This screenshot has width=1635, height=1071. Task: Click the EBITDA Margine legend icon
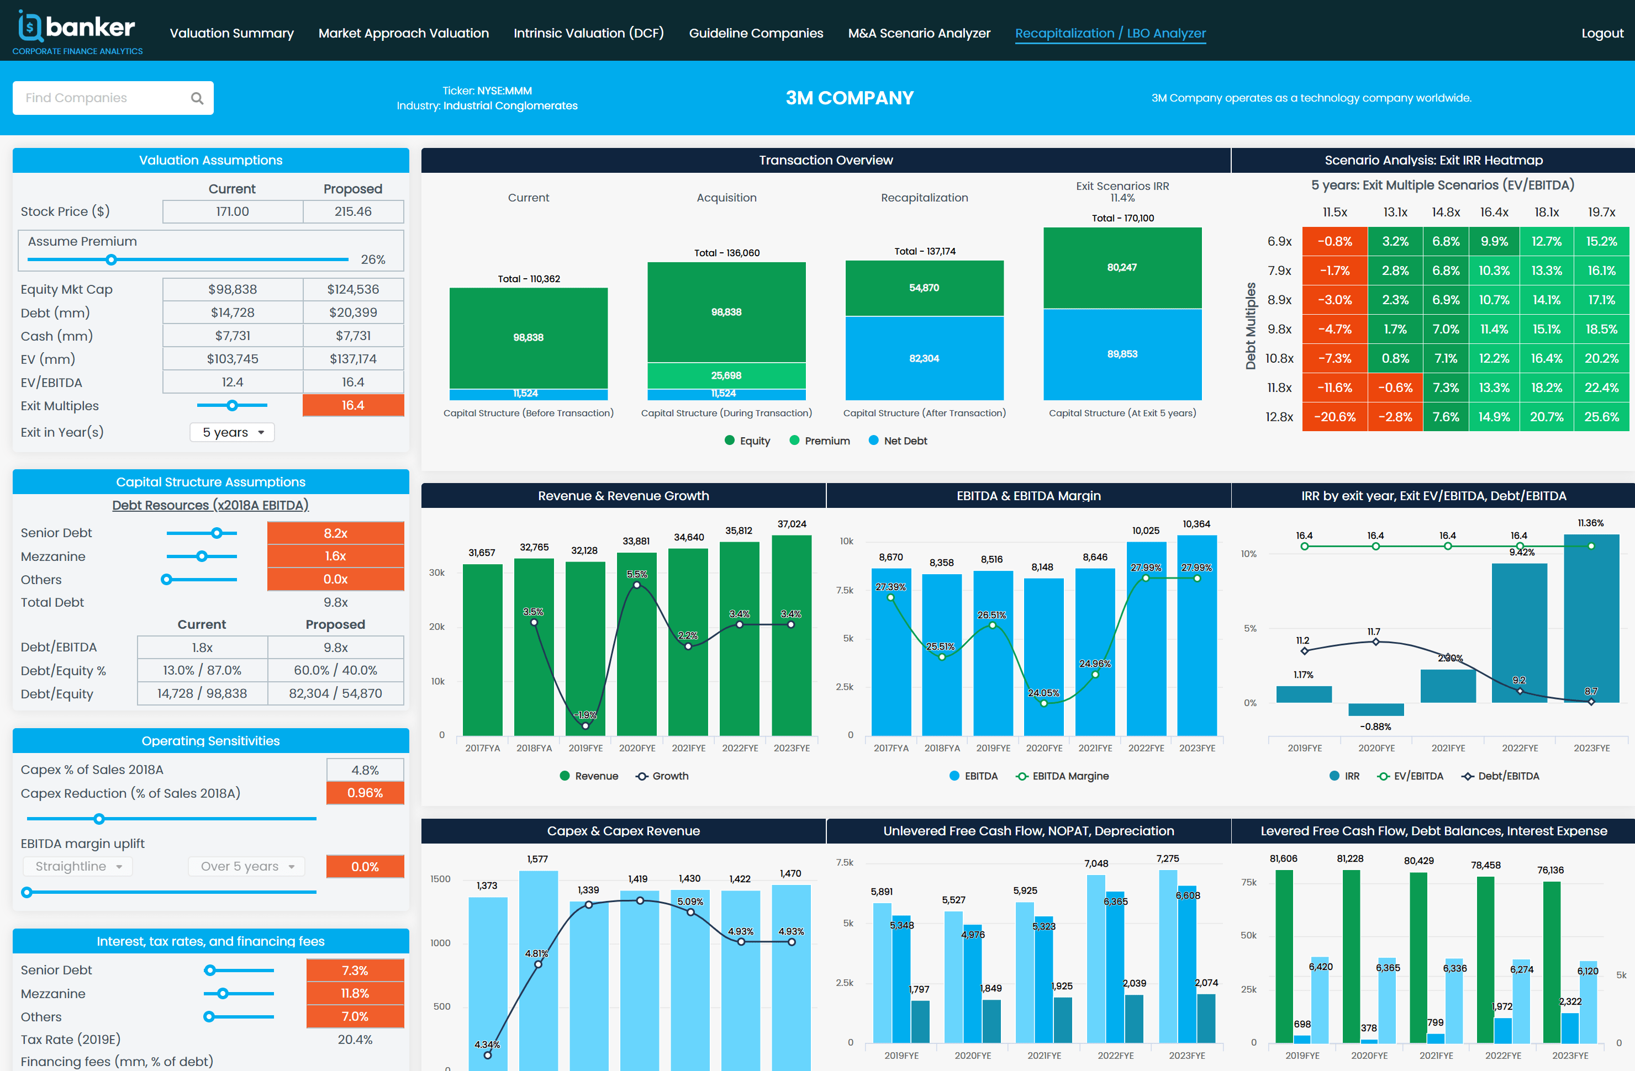coord(1021,776)
